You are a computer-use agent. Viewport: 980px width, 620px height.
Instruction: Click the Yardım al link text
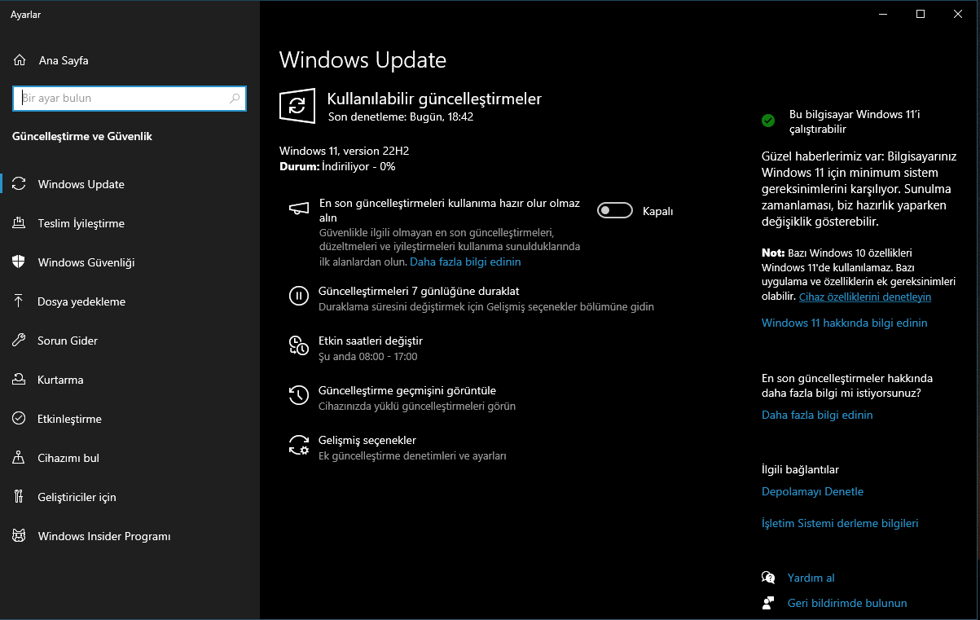pyautogui.click(x=811, y=578)
